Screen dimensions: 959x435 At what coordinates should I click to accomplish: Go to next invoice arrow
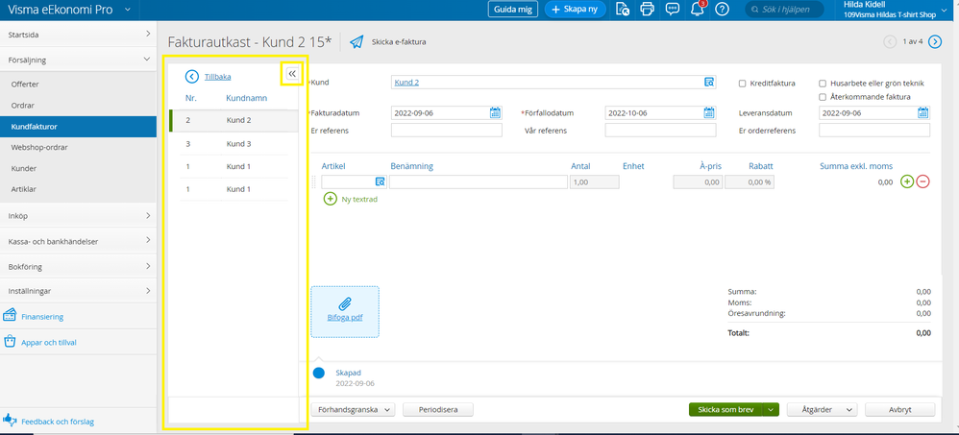(935, 41)
